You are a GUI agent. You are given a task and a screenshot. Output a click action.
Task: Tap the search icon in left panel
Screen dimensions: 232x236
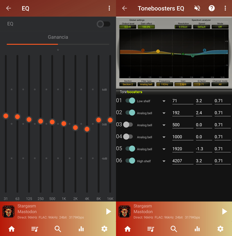58,229
